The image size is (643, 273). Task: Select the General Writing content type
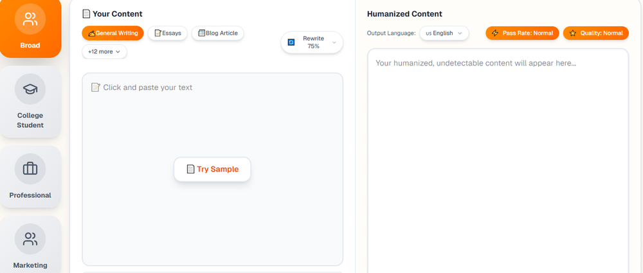[113, 33]
